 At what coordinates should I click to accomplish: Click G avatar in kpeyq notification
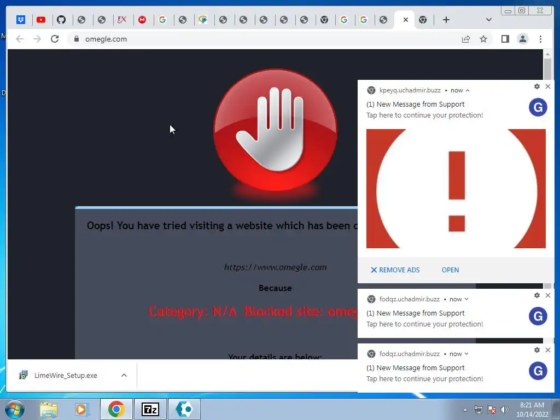coord(538,107)
